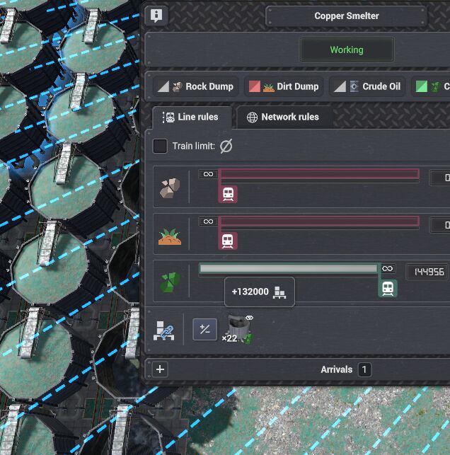Open the Copper Smelter name field
This screenshot has height=455, width=450.
tap(346, 16)
